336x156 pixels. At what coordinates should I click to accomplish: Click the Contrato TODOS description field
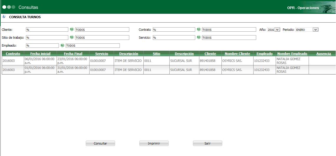(229, 29)
